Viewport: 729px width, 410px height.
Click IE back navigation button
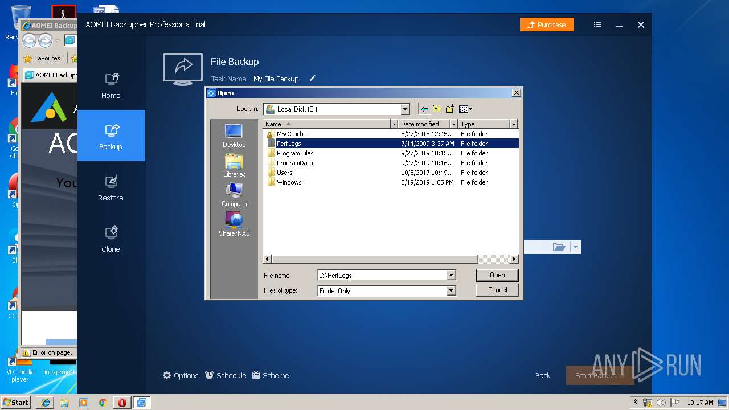(x=30, y=40)
